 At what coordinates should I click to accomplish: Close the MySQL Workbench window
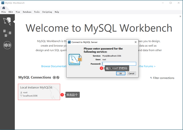coord(179,3)
